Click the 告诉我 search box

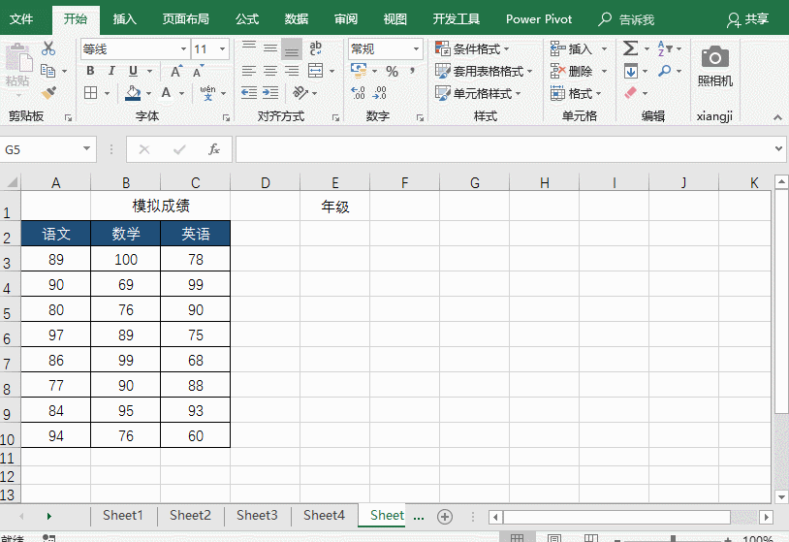pyautogui.click(x=626, y=19)
